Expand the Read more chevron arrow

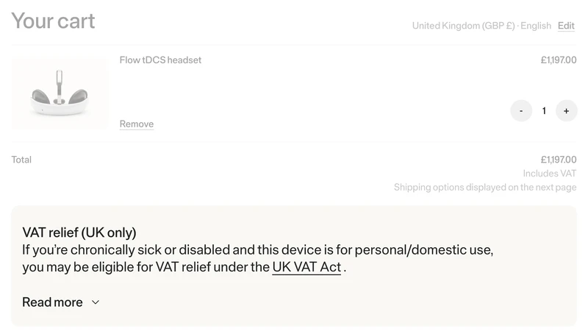pyautogui.click(x=96, y=302)
